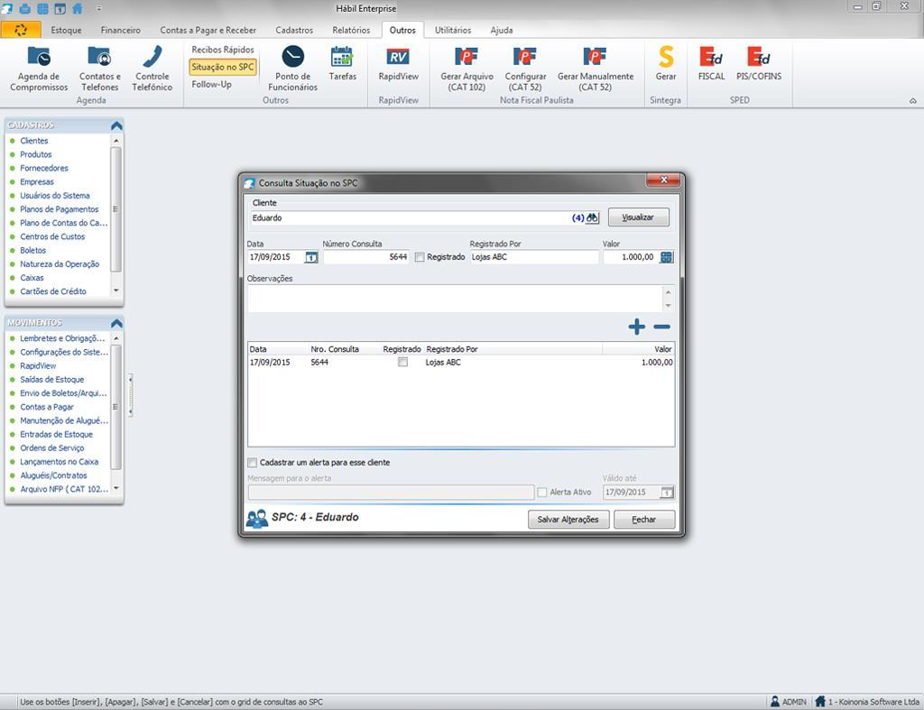The width and height of the screenshot is (924, 710).
Task: Open Contas a Pagar in Movimentos
Action: tap(47, 407)
